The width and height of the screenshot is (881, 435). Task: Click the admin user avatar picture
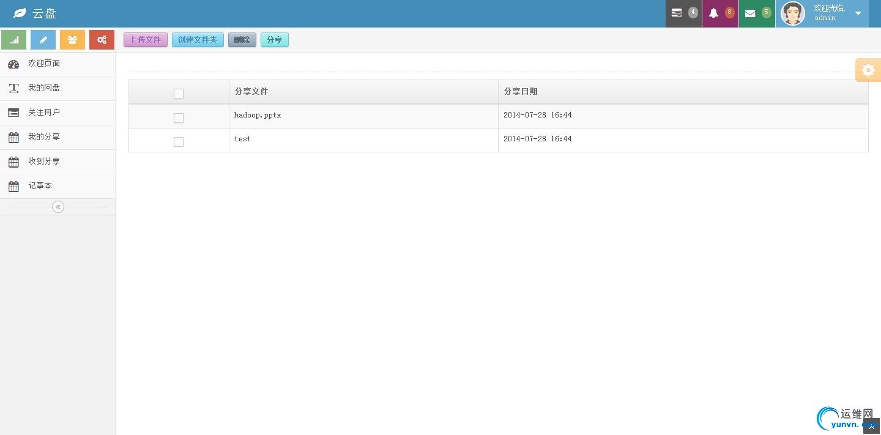(x=793, y=13)
